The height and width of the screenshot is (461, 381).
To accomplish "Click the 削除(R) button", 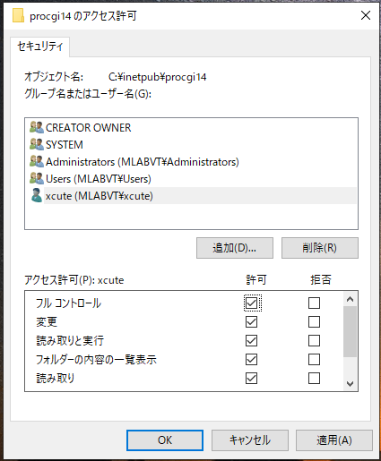I will (x=320, y=248).
